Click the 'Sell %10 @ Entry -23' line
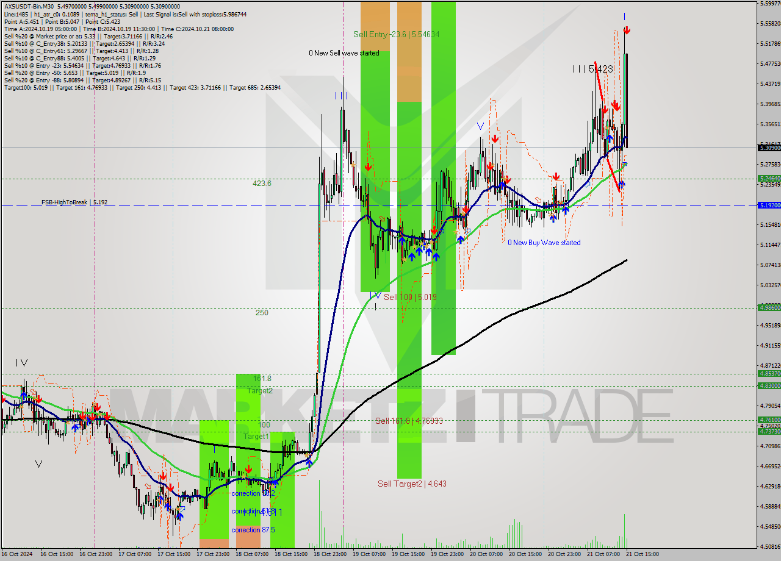Screen dimensions: 781x561 pos(82,65)
